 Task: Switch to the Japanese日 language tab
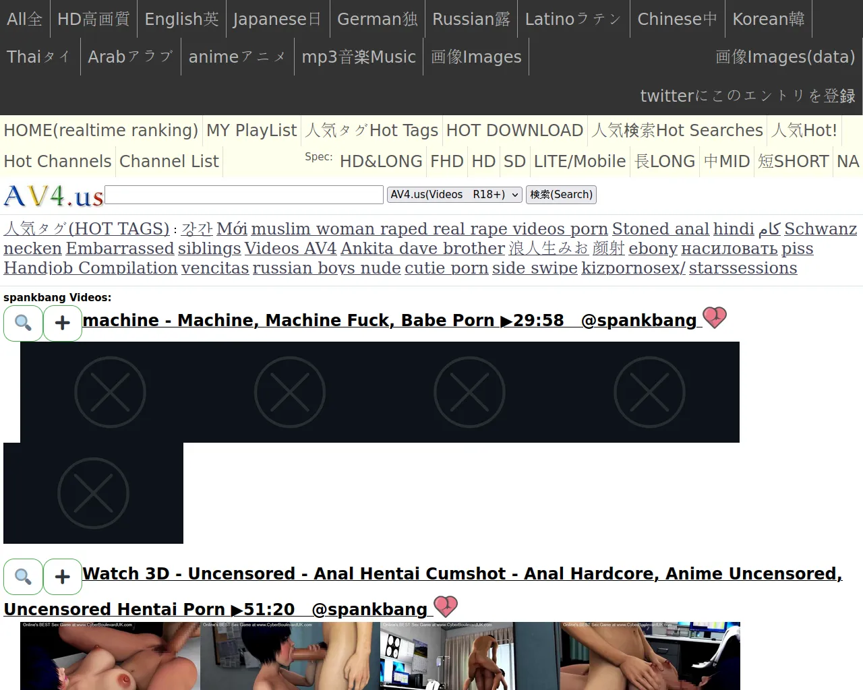278,20
